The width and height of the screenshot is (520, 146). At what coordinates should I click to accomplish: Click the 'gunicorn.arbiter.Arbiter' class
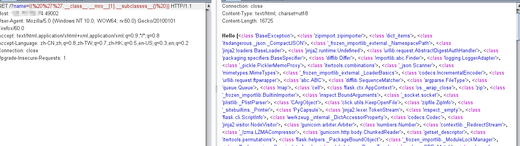point(328,125)
